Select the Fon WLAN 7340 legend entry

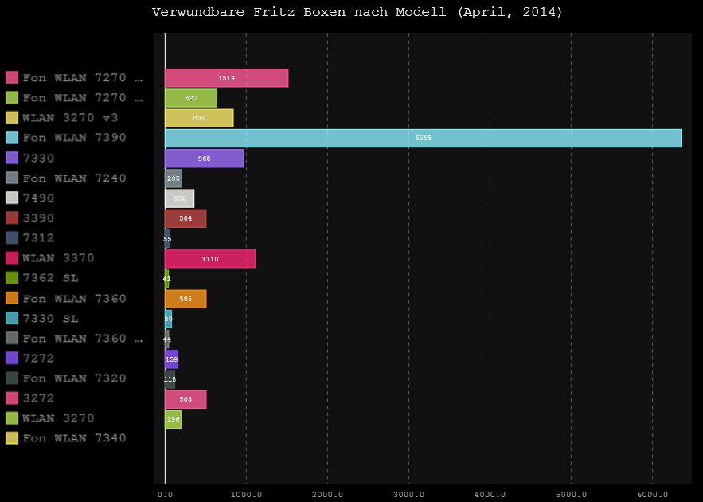point(74,438)
